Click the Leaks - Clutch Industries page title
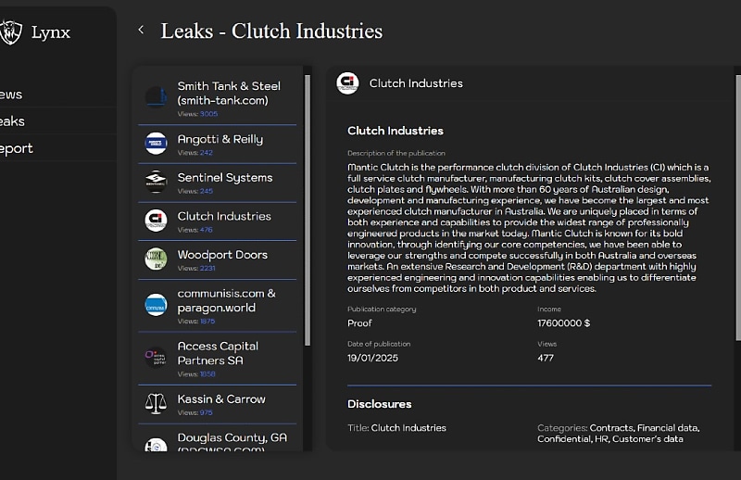The height and width of the screenshot is (480, 741). 271,31
